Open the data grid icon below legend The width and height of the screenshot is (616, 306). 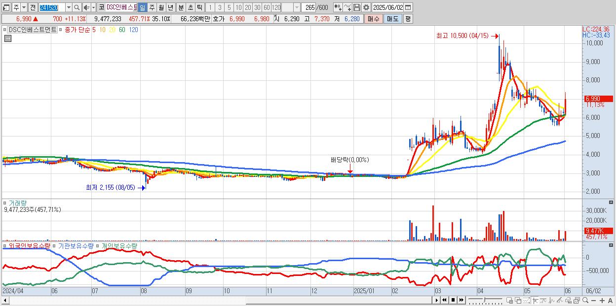pos(8,38)
